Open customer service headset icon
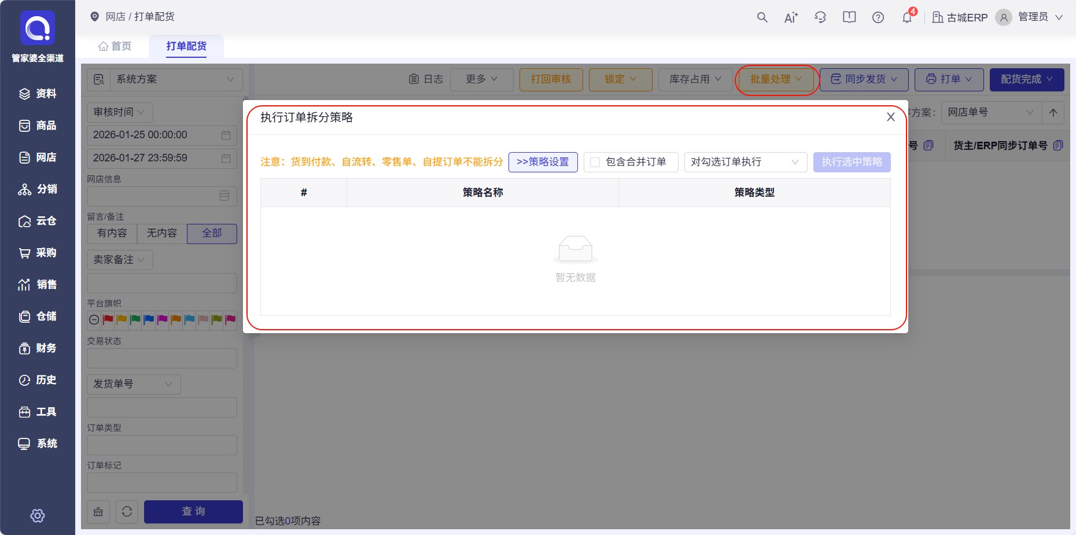This screenshot has height=535, width=1076. coord(820,17)
